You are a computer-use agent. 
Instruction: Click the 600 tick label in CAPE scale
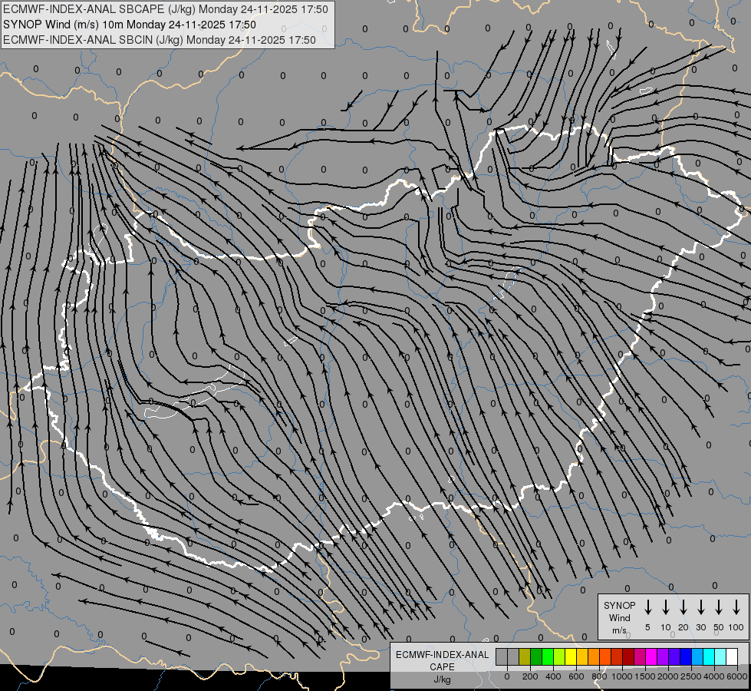(576, 676)
